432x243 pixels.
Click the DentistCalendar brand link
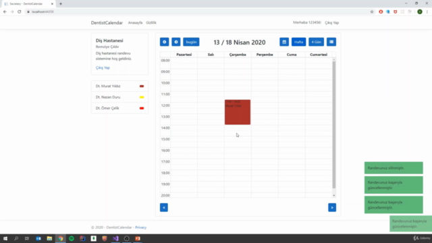click(x=107, y=22)
